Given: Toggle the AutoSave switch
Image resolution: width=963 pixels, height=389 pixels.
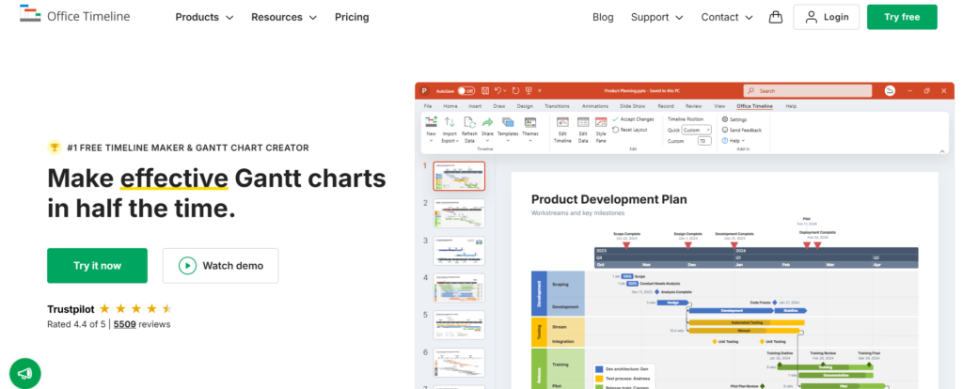Looking at the screenshot, I should coord(466,91).
